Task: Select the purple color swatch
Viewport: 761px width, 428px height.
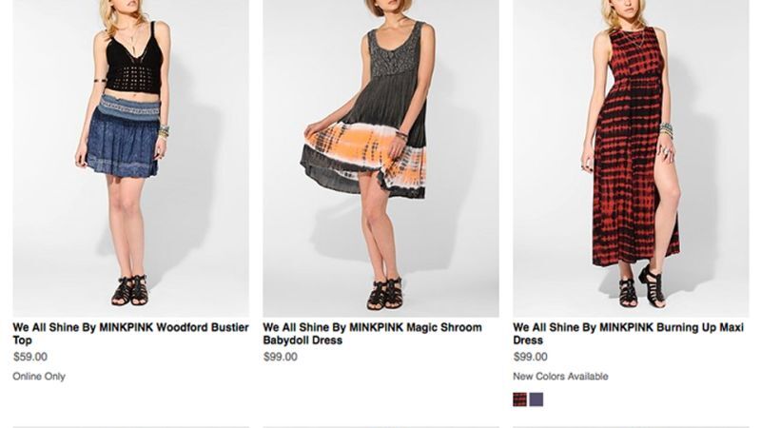Action: 537,399
